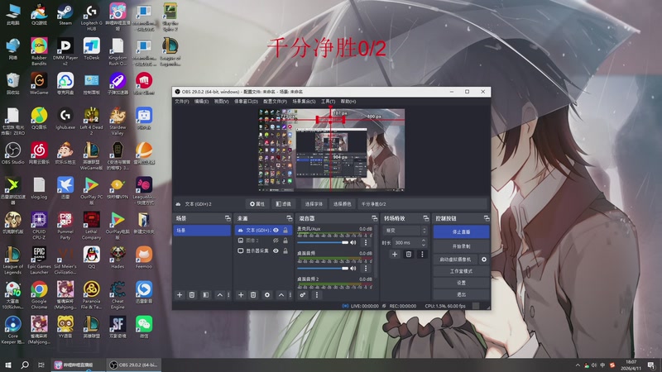Click the text field showing 千分净胜0/2

tap(422, 203)
